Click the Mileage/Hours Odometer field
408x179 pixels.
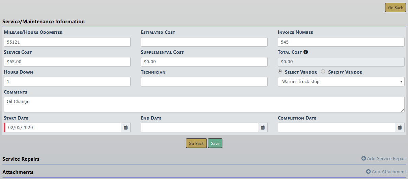pyautogui.click(x=67, y=42)
